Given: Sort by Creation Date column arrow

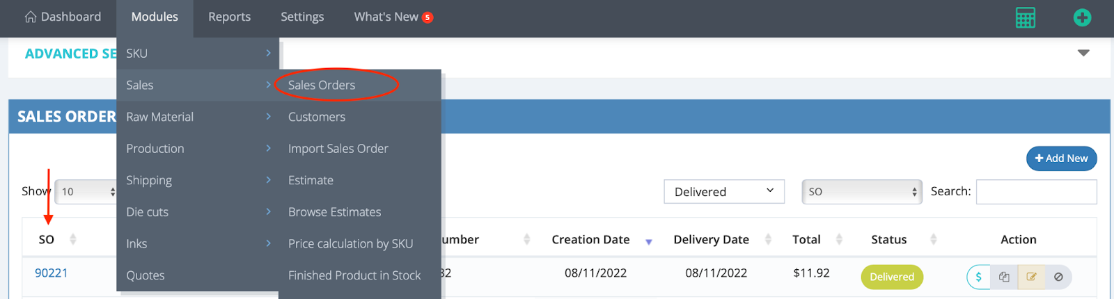Looking at the screenshot, I should (648, 241).
